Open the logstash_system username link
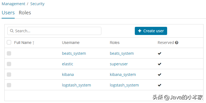Viewport: 206px width, 103px height. [76, 85]
